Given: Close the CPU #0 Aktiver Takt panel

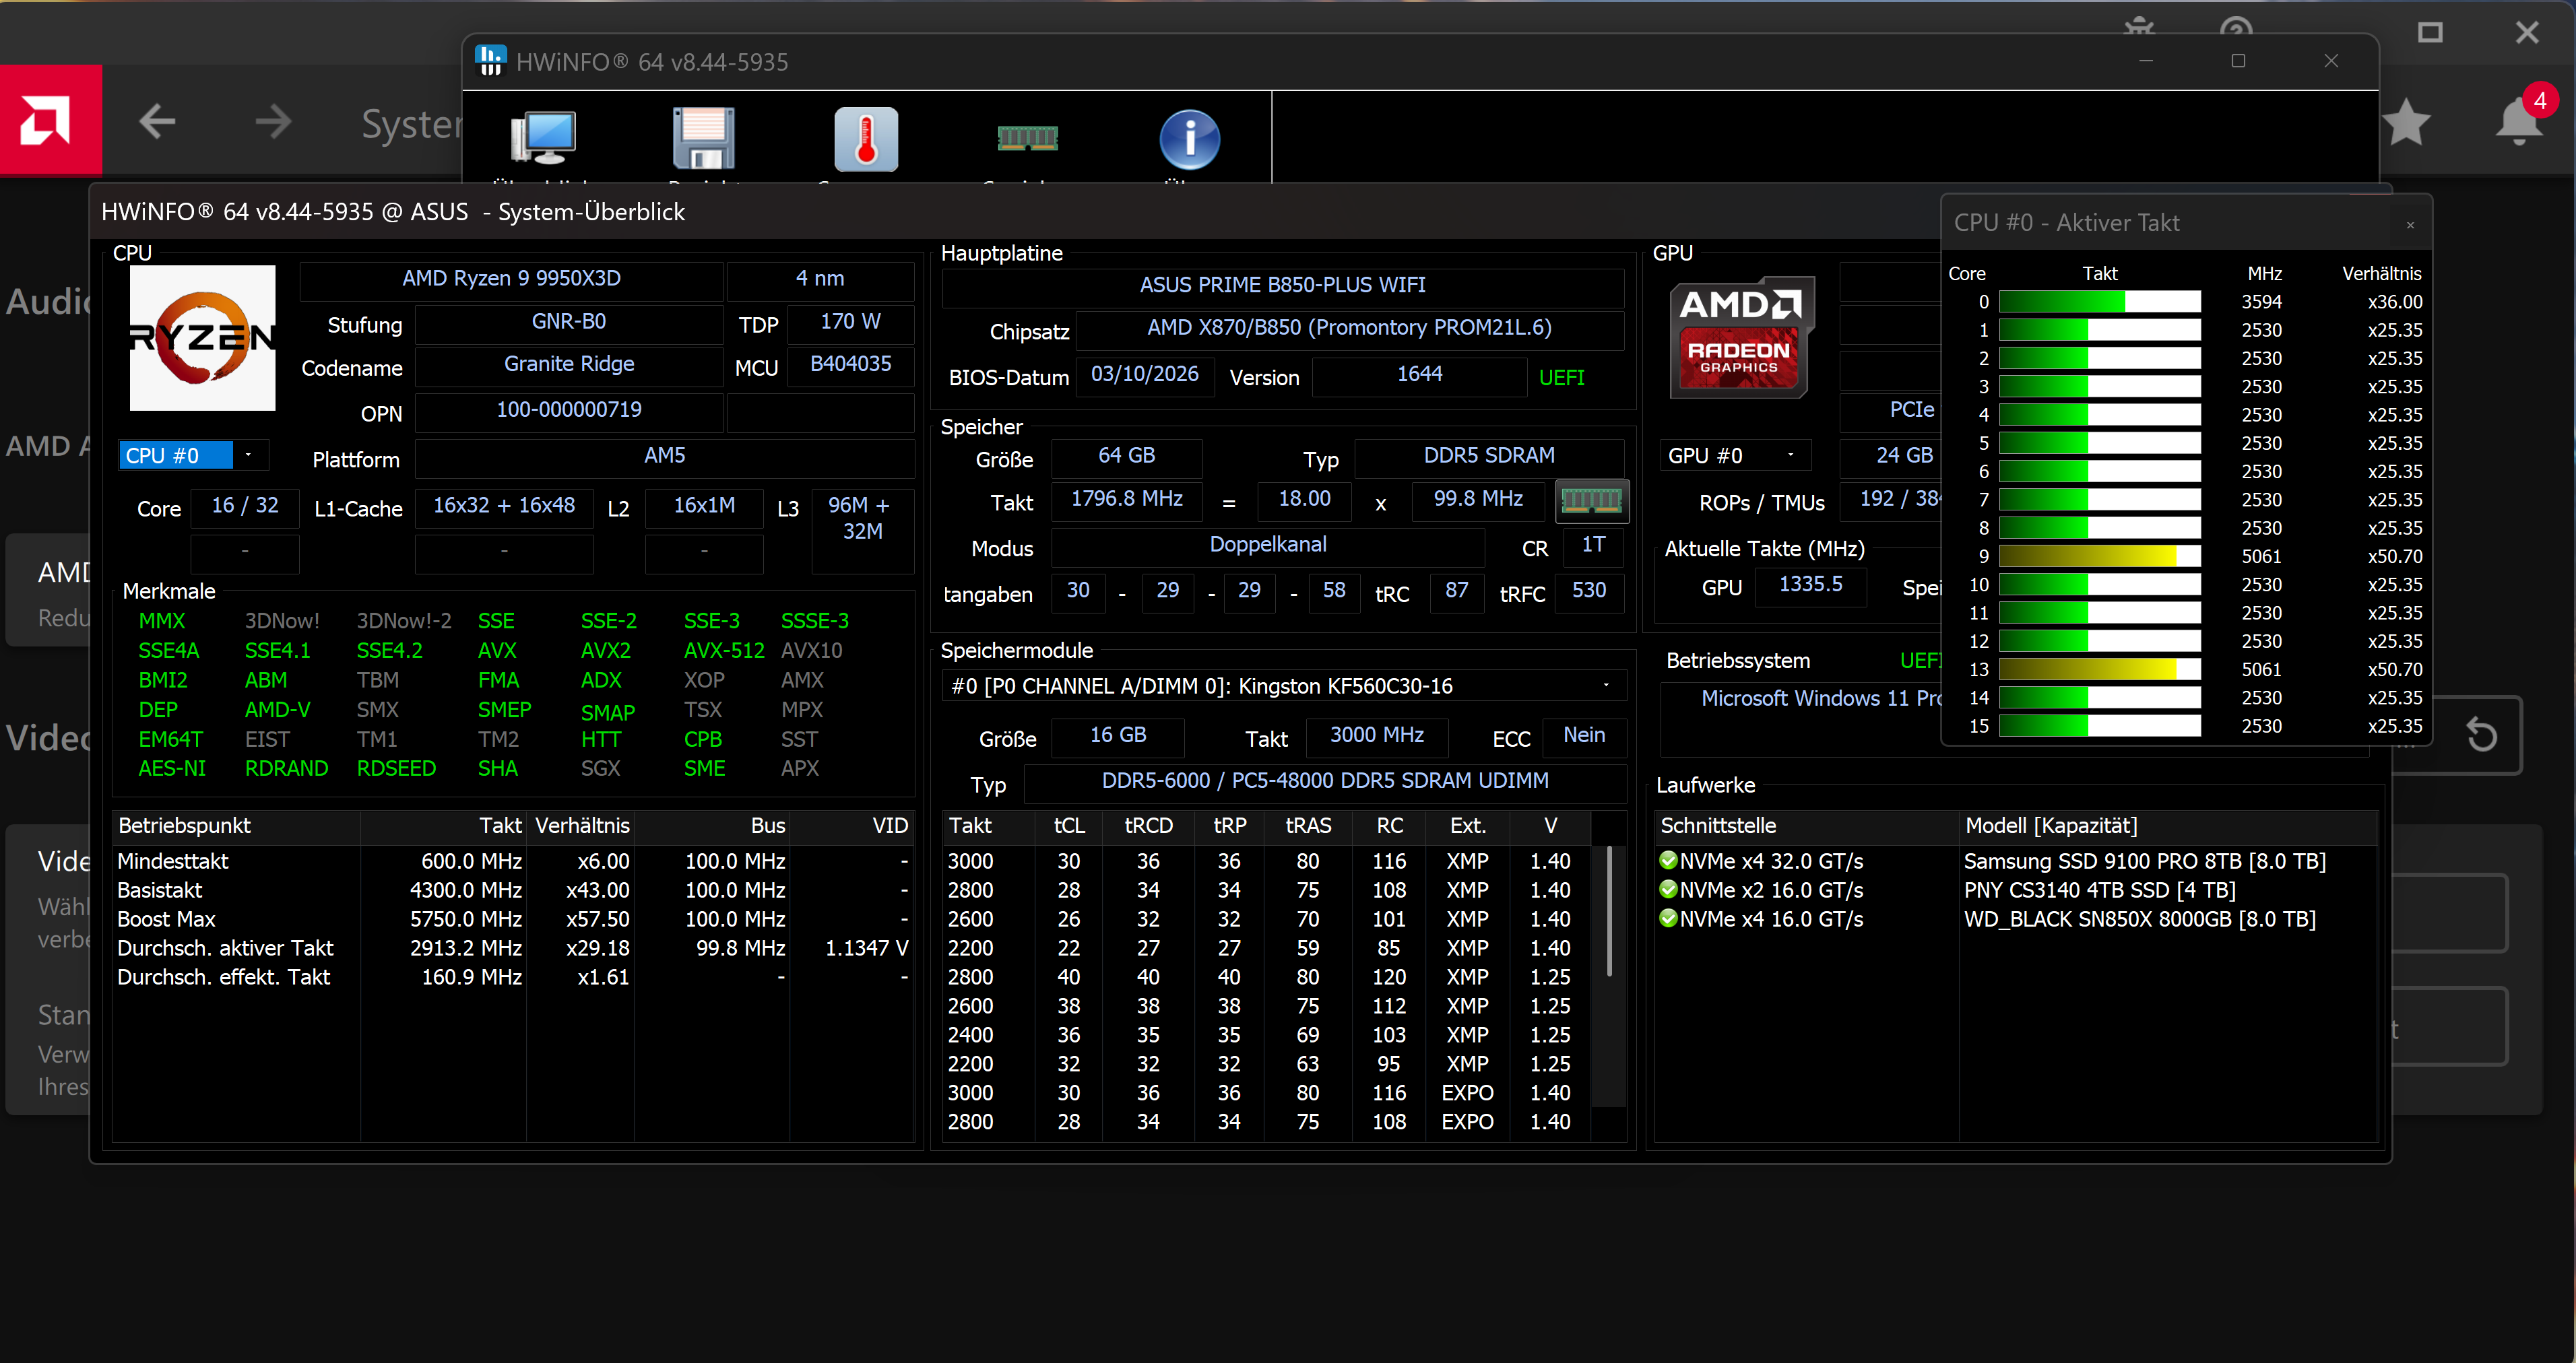Looking at the screenshot, I should tap(2410, 225).
